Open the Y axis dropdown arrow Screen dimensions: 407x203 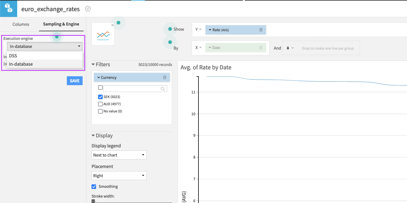coord(200,30)
